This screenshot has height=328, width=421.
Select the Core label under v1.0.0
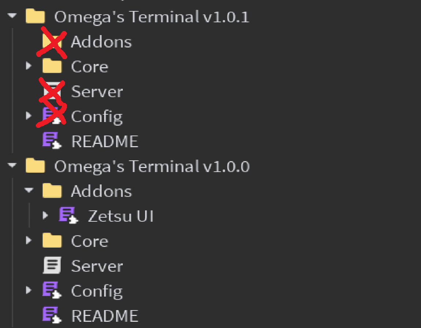pyautogui.click(x=90, y=241)
